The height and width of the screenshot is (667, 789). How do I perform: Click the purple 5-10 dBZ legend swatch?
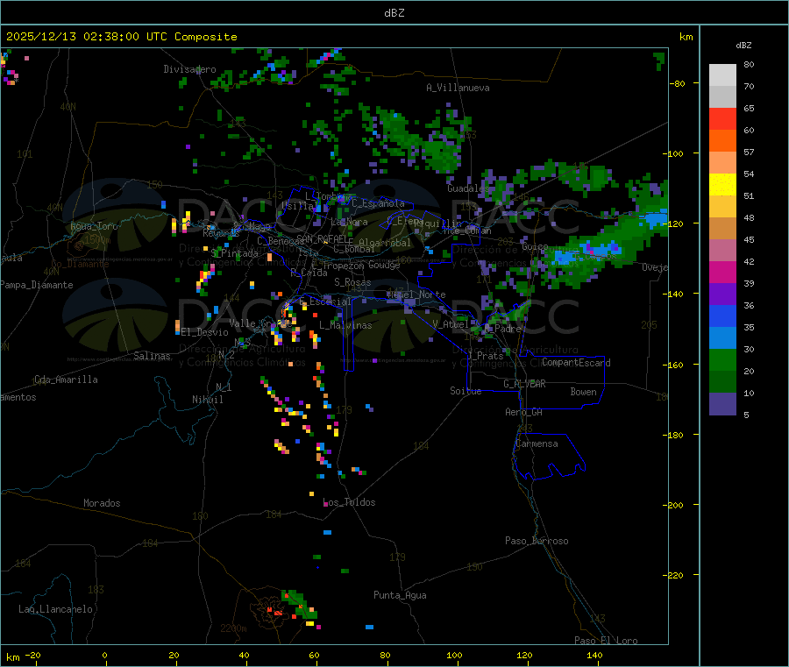click(722, 404)
